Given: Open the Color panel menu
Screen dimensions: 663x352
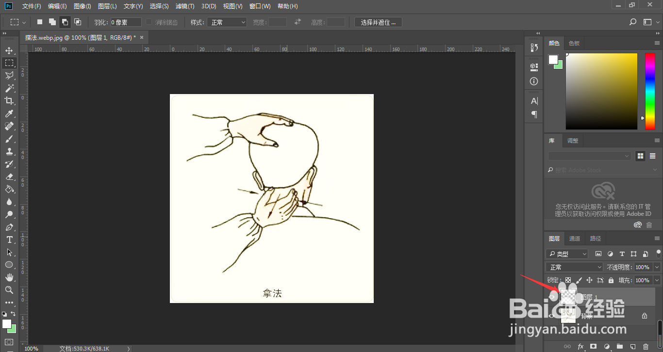Looking at the screenshot, I should coord(657,43).
